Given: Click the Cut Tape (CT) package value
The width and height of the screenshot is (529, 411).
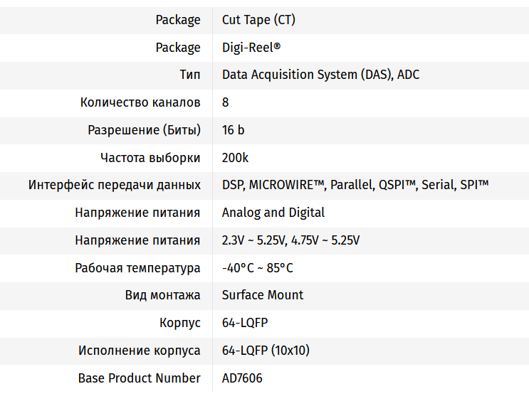Looking at the screenshot, I should (258, 20).
